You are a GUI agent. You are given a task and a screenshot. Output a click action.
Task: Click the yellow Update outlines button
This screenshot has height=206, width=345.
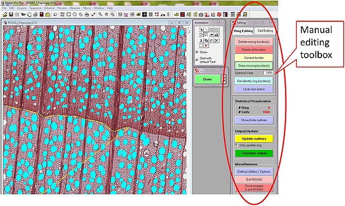coord(254,139)
